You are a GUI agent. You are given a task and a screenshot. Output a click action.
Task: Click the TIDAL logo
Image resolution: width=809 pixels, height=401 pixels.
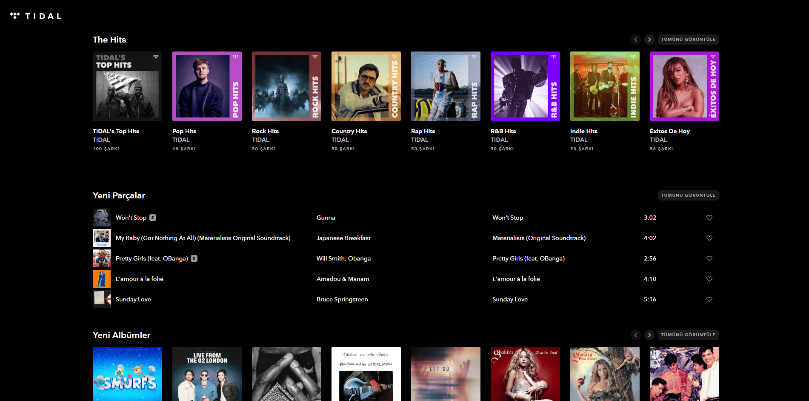(x=35, y=16)
